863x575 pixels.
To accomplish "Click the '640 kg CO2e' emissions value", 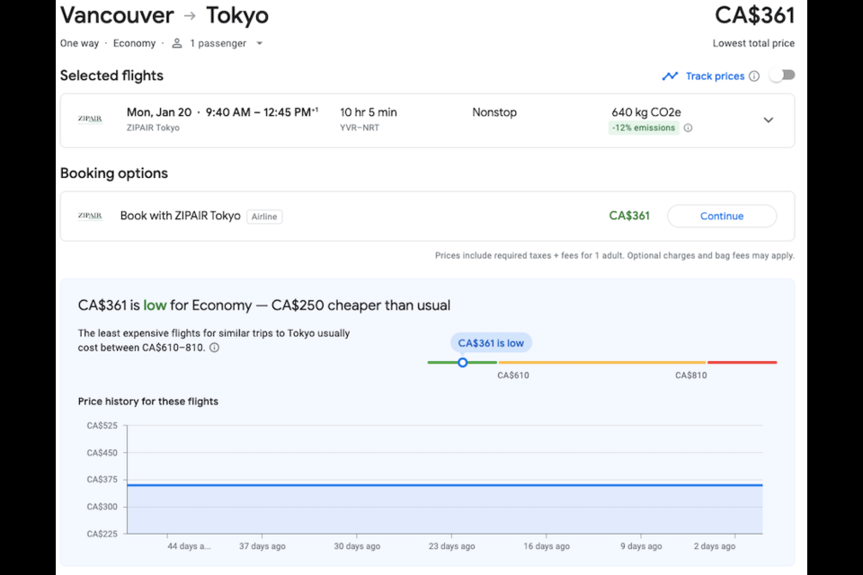I will [646, 112].
